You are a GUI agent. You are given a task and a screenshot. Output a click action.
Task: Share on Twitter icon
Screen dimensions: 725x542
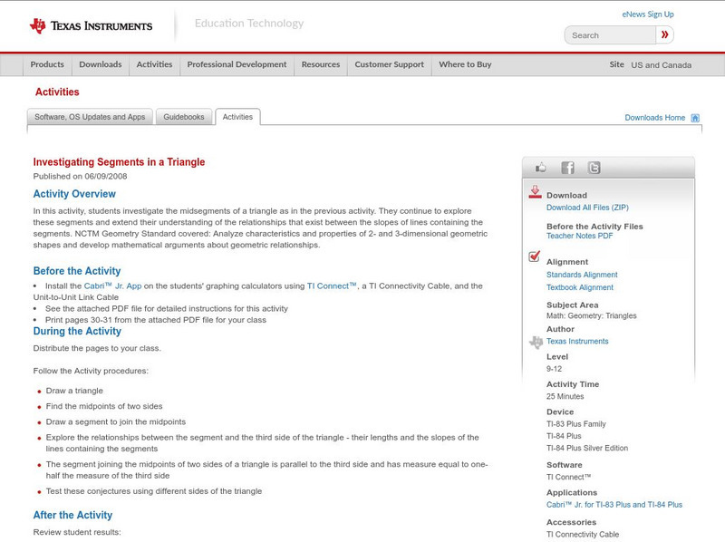tap(594, 168)
